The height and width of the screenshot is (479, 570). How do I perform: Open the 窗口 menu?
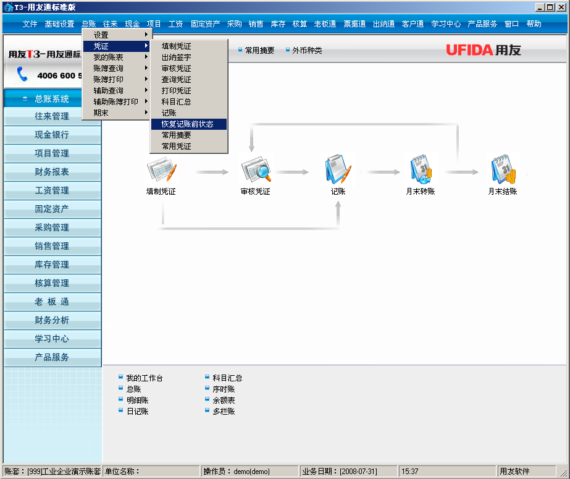coord(511,24)
